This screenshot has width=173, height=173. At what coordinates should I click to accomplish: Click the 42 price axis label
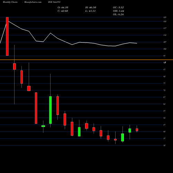[164, 132]
